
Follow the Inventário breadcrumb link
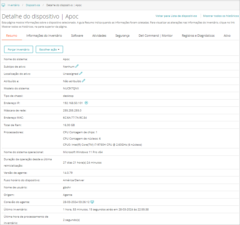(13, 5)
